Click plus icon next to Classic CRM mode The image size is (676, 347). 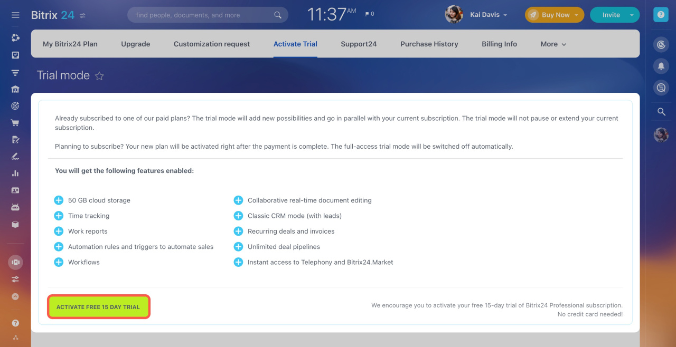238,216
